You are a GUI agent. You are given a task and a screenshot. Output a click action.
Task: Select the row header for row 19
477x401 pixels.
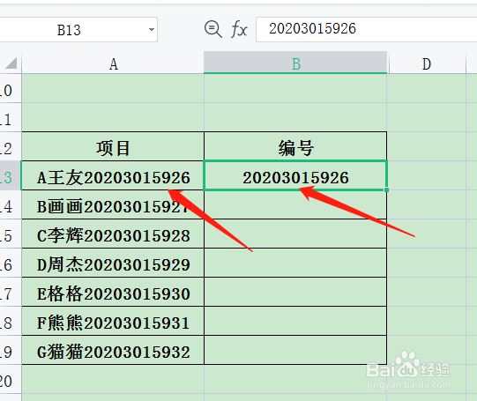(x=11, y=351)
